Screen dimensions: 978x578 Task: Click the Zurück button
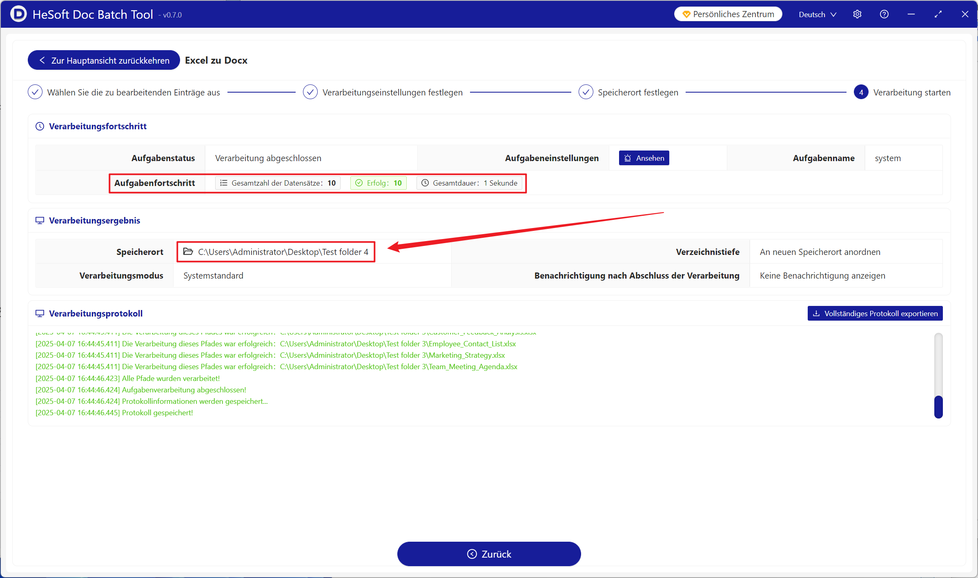[x=489, y=554]
